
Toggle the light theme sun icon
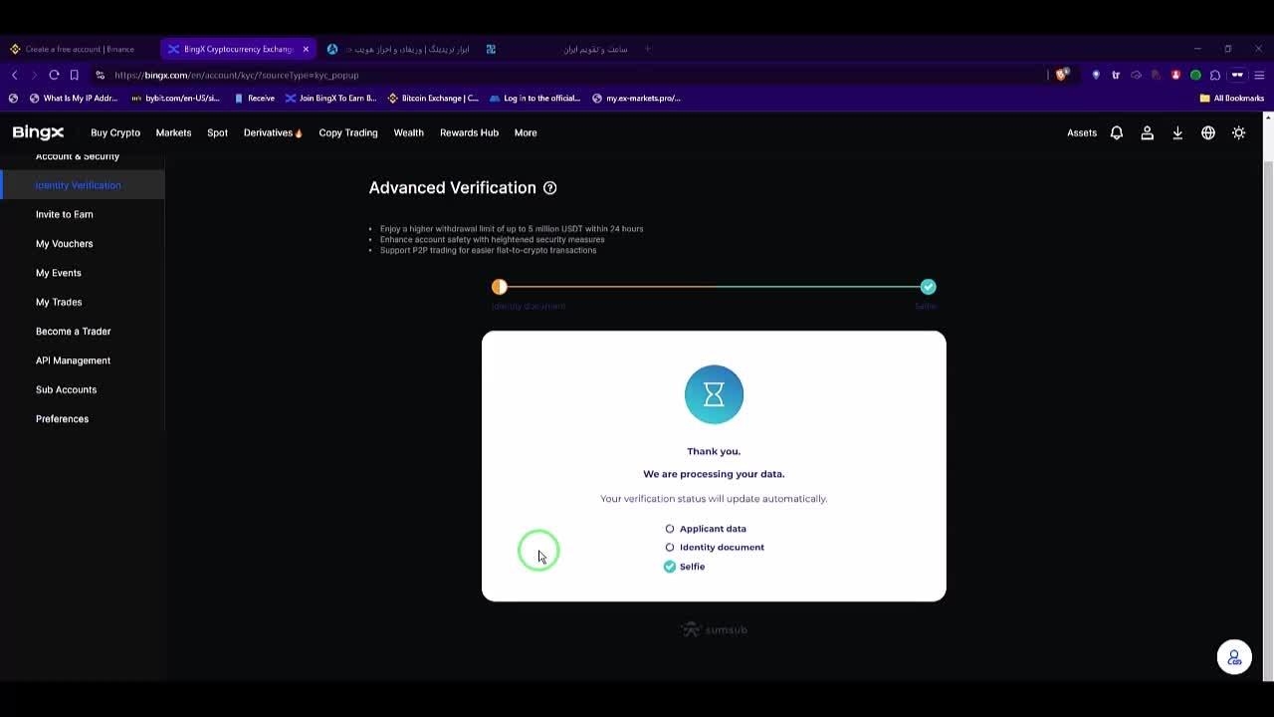tap(1238, 133)
